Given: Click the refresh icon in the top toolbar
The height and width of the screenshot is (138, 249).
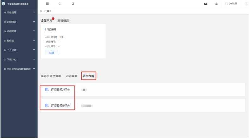Looking at the screenshot, I should click(73, 3).
